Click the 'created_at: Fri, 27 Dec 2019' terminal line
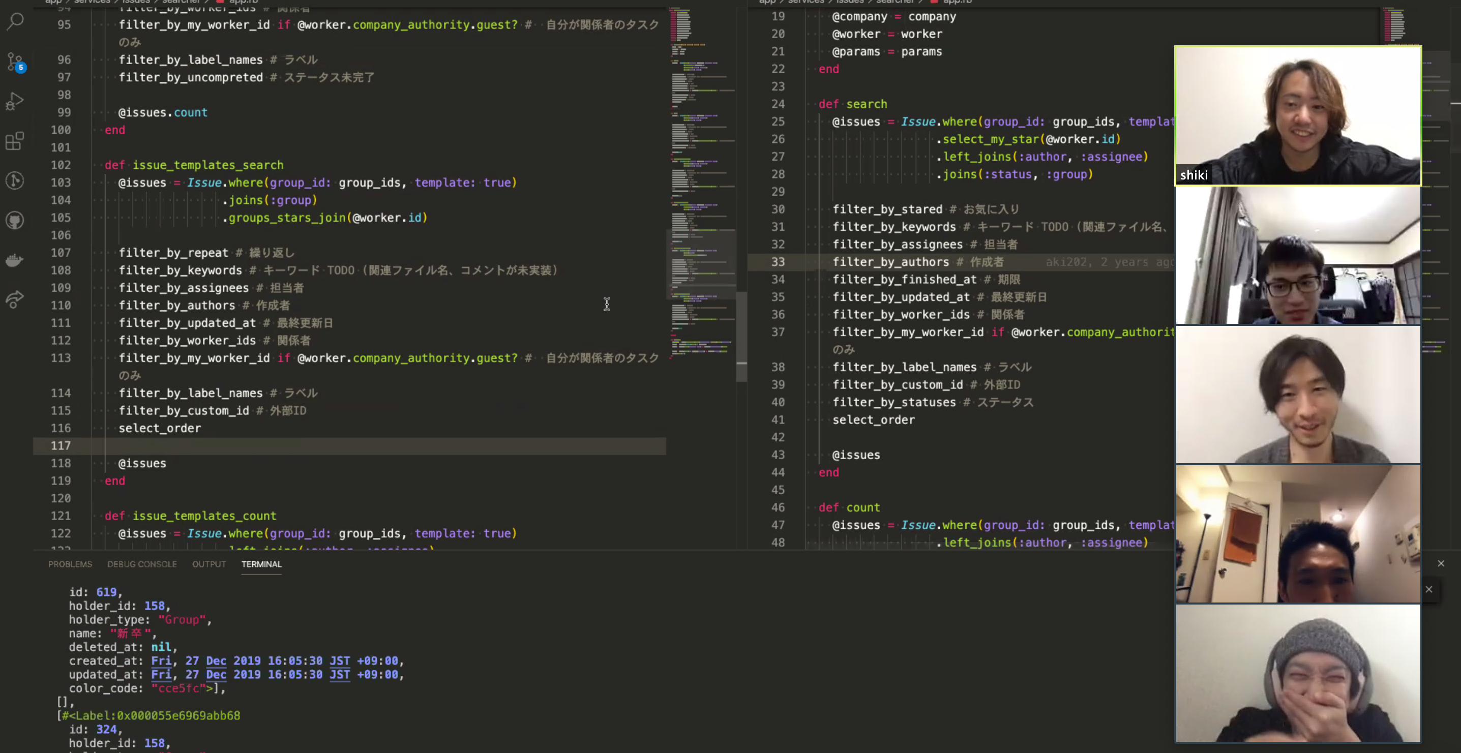This screenshot has width=1461, height=753. (x=236, y=660)
